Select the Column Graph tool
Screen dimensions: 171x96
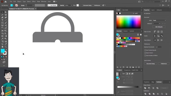[6, 41]
